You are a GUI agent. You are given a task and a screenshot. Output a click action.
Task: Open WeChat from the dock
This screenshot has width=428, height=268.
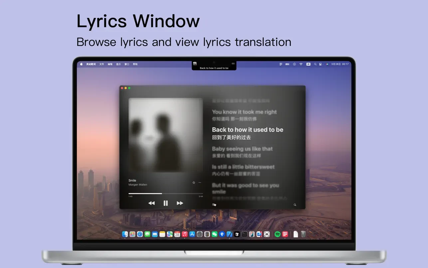215,234
